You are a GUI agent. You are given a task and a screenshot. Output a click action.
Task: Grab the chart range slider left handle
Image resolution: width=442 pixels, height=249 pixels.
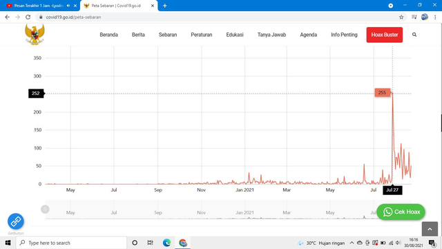pos(45,209)
